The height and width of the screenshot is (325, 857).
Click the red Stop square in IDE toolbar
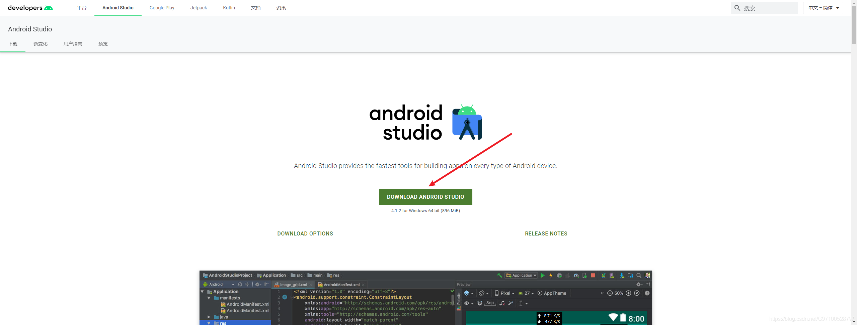click(593, 275)
